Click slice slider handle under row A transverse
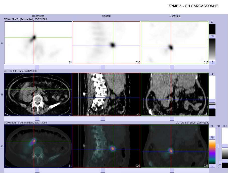The width and height of the screenshot is (228, 173). pyautogui.click(x=37, y=67)
